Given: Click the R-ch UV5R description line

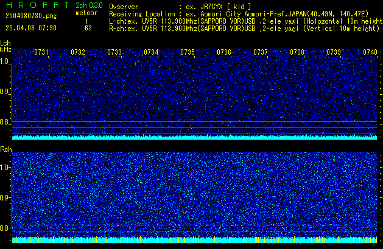Looking at the screenshot, I should [244, 29].
